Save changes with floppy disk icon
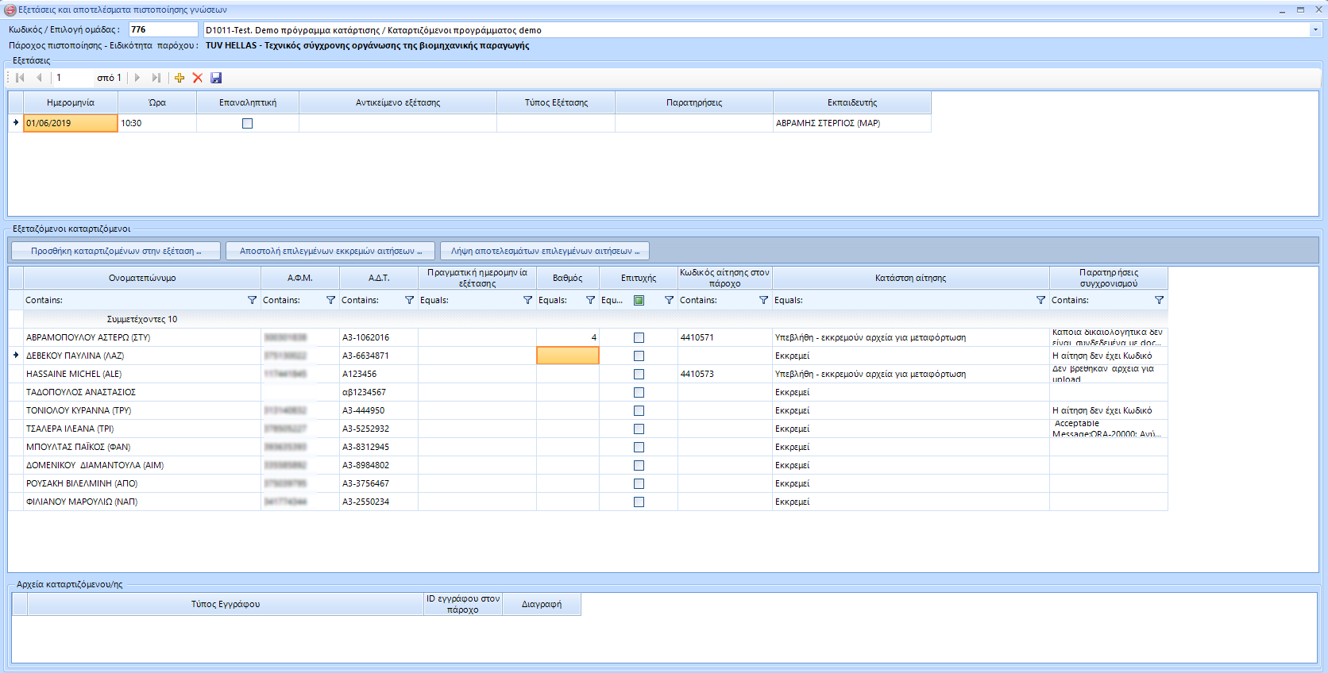The width and height of the screenshot is (1328, 673). [216, 78]
